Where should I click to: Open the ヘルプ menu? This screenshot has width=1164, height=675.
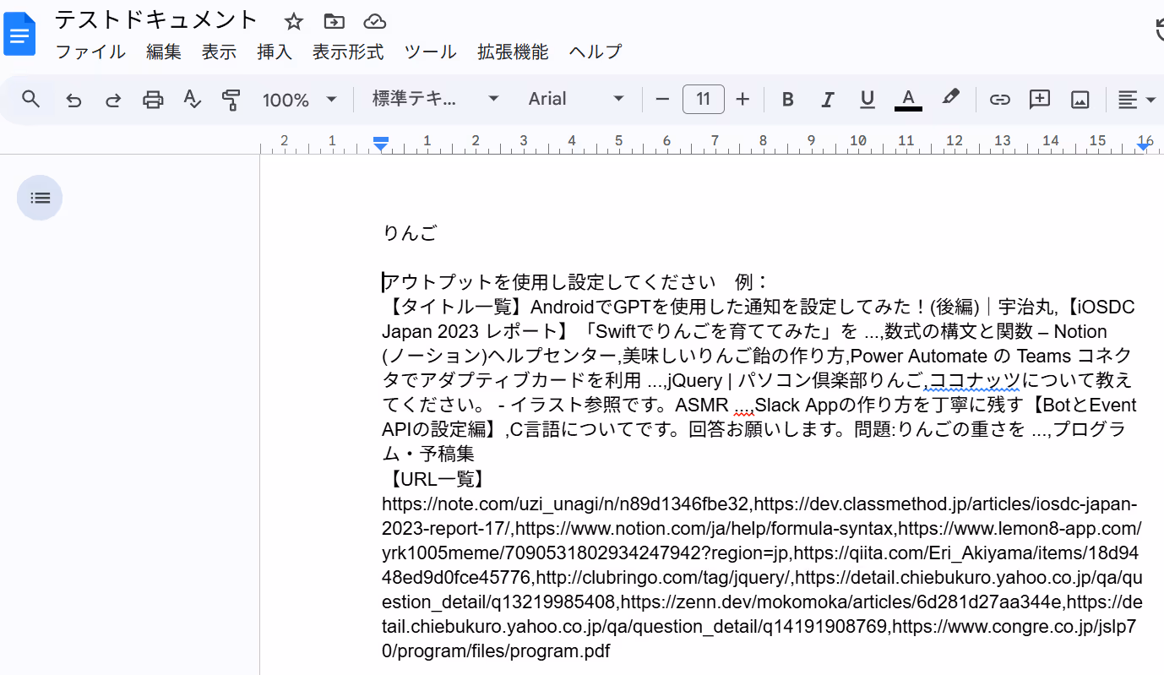[595, 52]
